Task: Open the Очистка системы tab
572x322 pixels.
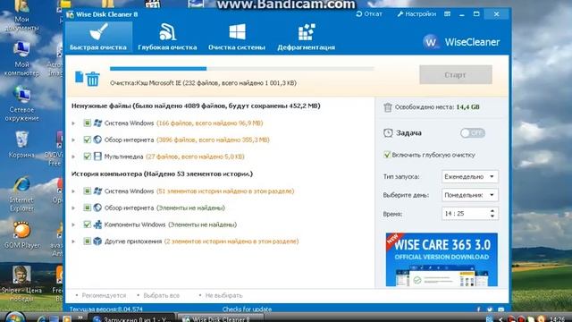Action: click(x=237, y=38)
